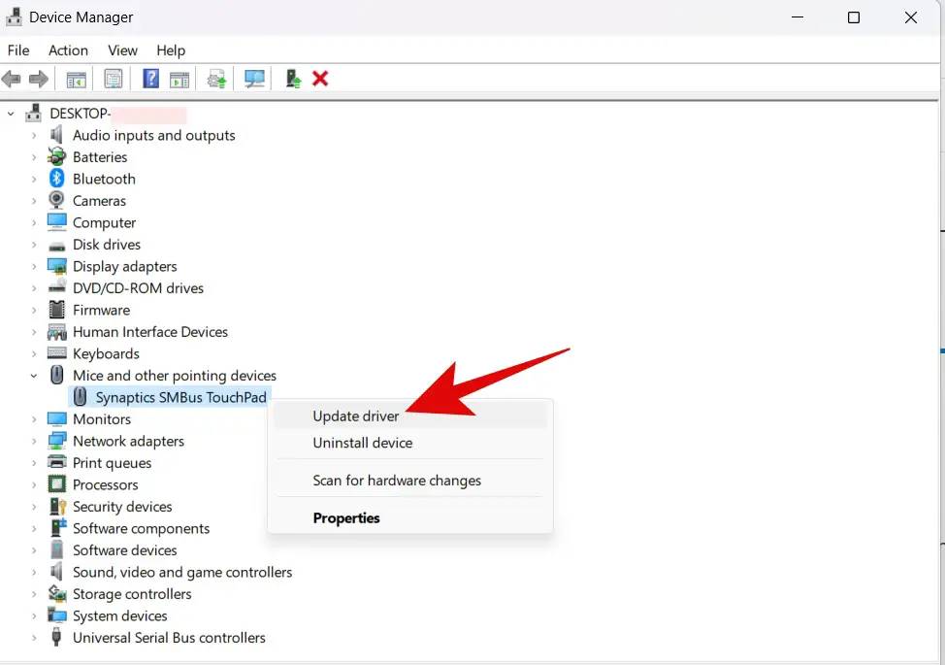Expand the Bluetooth node chevron

(34, 179)
